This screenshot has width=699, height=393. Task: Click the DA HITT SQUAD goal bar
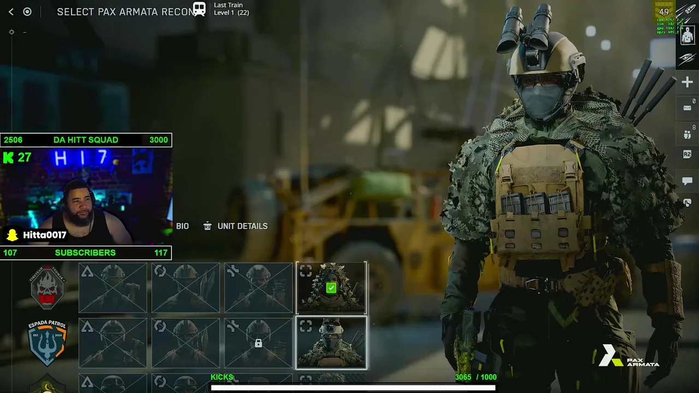pyautogui.click(x=86, y=140)
